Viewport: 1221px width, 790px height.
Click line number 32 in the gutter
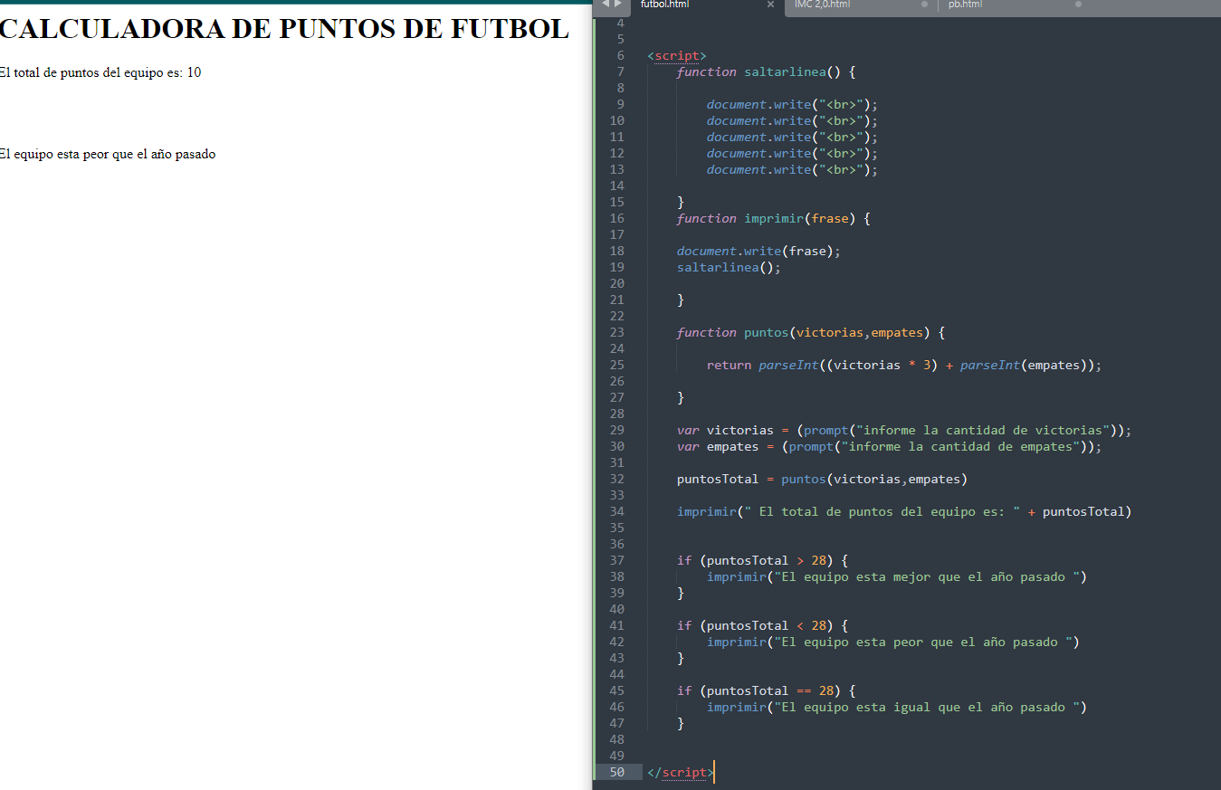point(616,479)
